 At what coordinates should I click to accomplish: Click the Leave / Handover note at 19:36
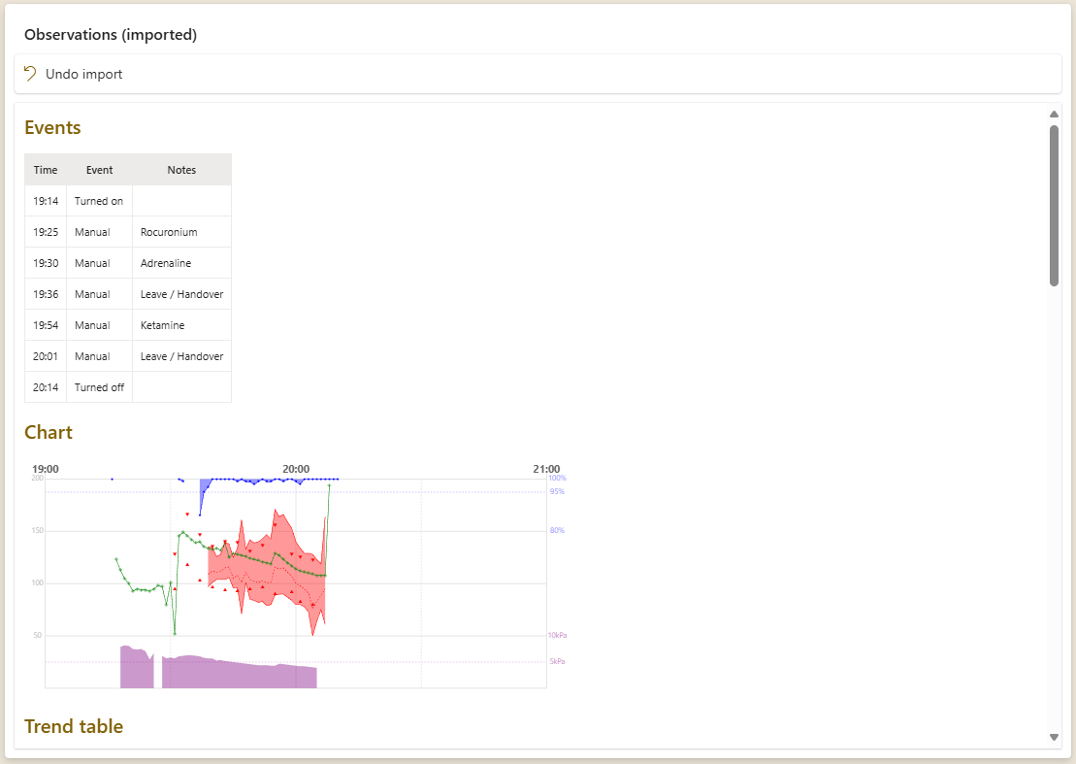(x=181, y=294)
